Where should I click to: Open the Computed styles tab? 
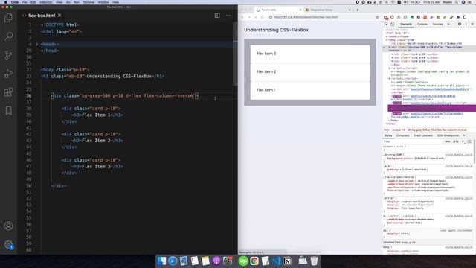tap(403, 135)
